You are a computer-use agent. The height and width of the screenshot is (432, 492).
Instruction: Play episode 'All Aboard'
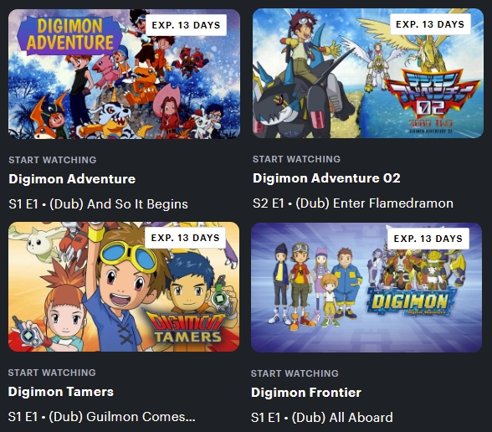pos(322,418)
